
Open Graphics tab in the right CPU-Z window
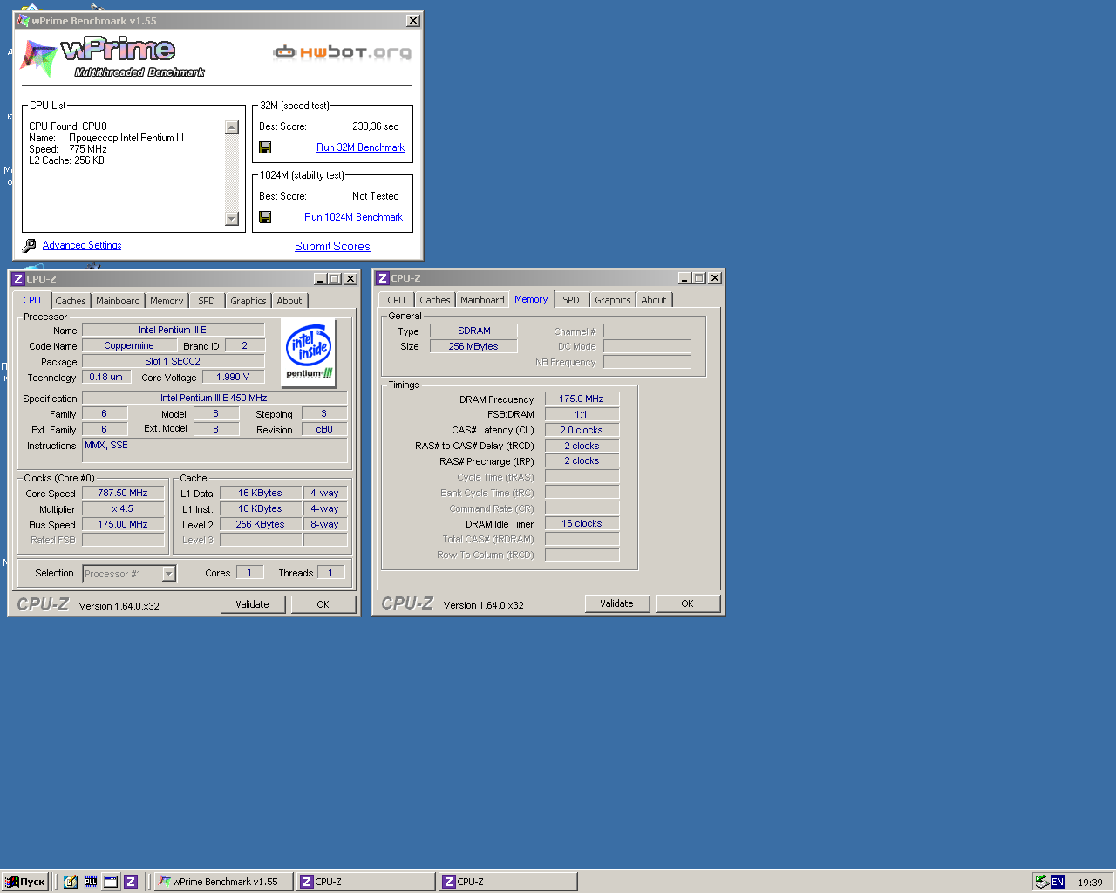(613, 300)
